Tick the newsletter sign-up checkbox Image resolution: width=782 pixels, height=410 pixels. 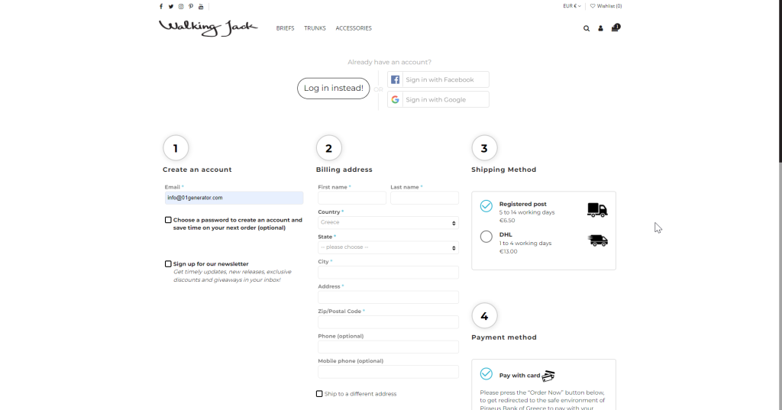coord(168,264)
